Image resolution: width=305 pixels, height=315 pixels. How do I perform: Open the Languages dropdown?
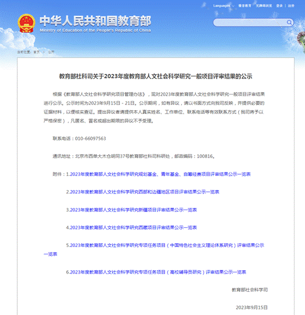coord(224,6)
